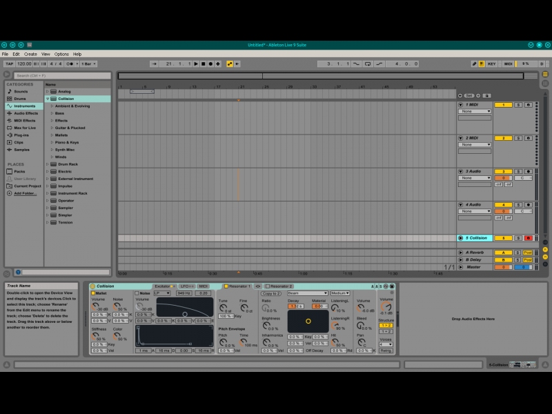Screen dimensions: 552x414
Task: Toggle the Draw Mode pencil
Action: point(474,63)
